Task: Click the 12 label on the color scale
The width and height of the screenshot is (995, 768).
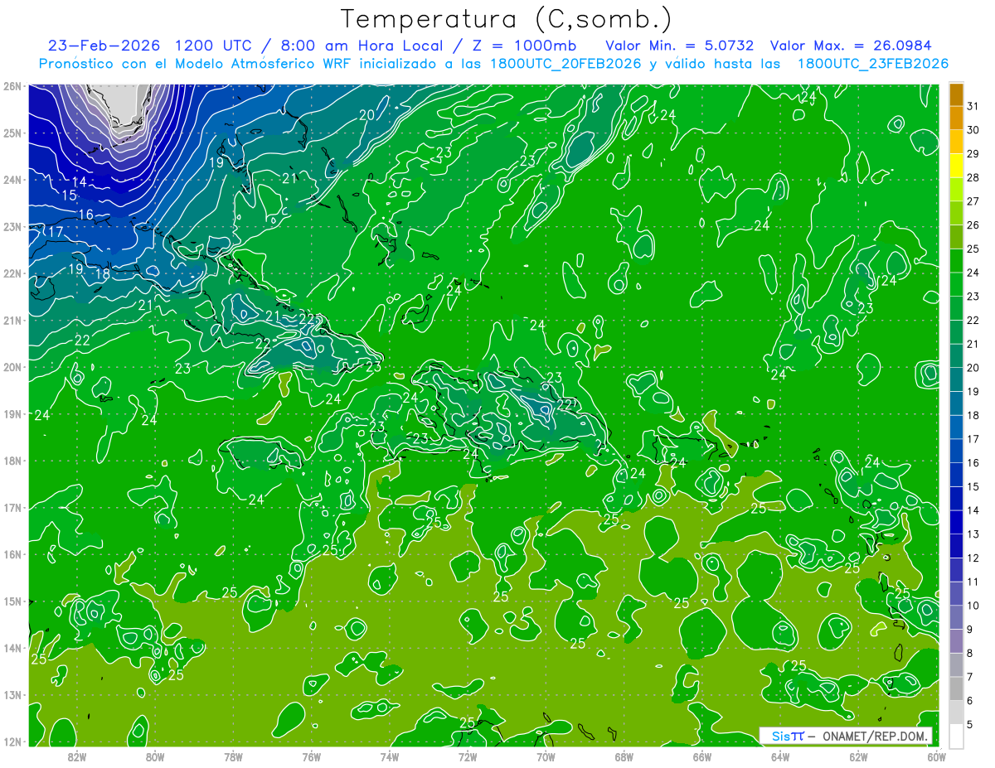Action: pyautogui.click(x=973, y=558)
